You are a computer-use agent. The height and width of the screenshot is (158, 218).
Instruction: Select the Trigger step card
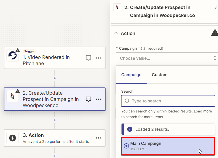(55, 58)
